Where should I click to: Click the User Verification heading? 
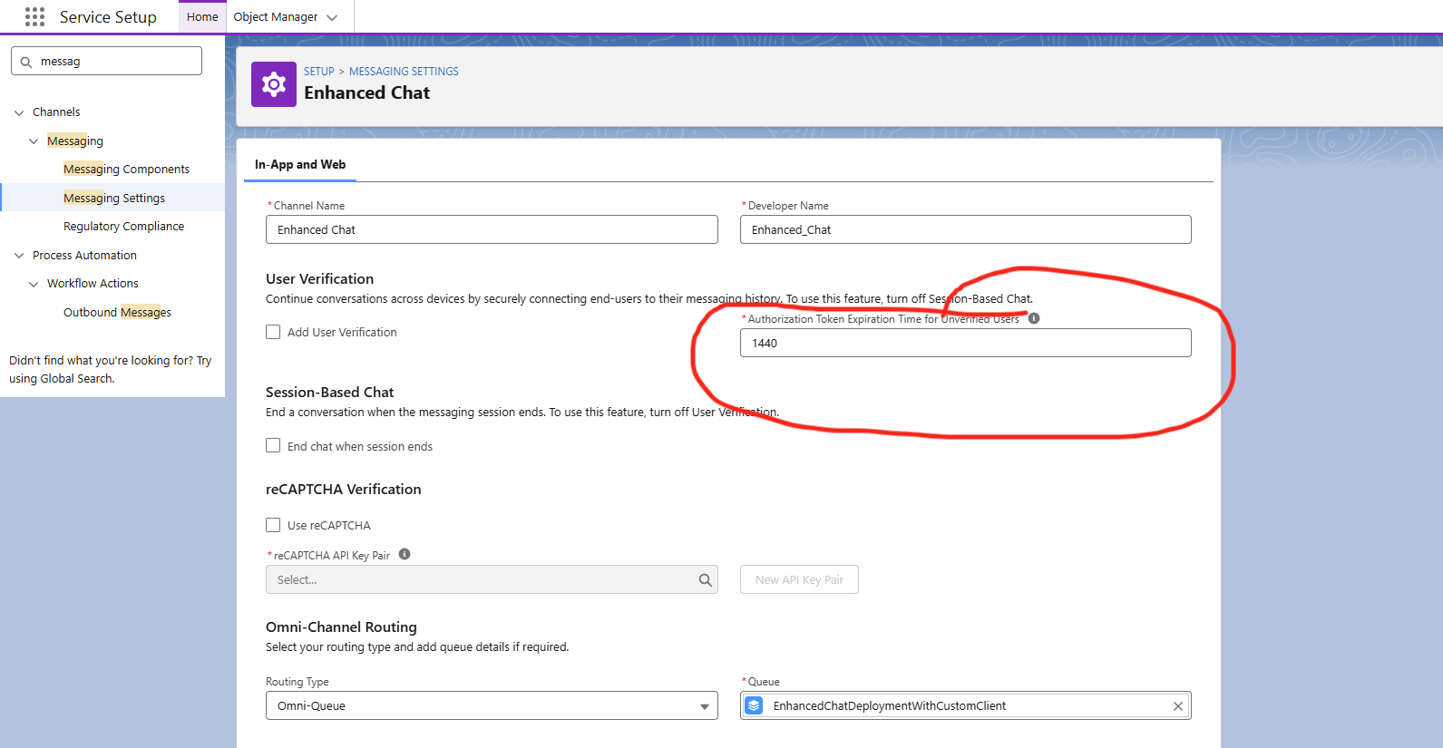[x=320, y=279]
